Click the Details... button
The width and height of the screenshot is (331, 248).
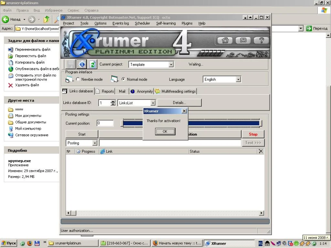coord(179,103)
